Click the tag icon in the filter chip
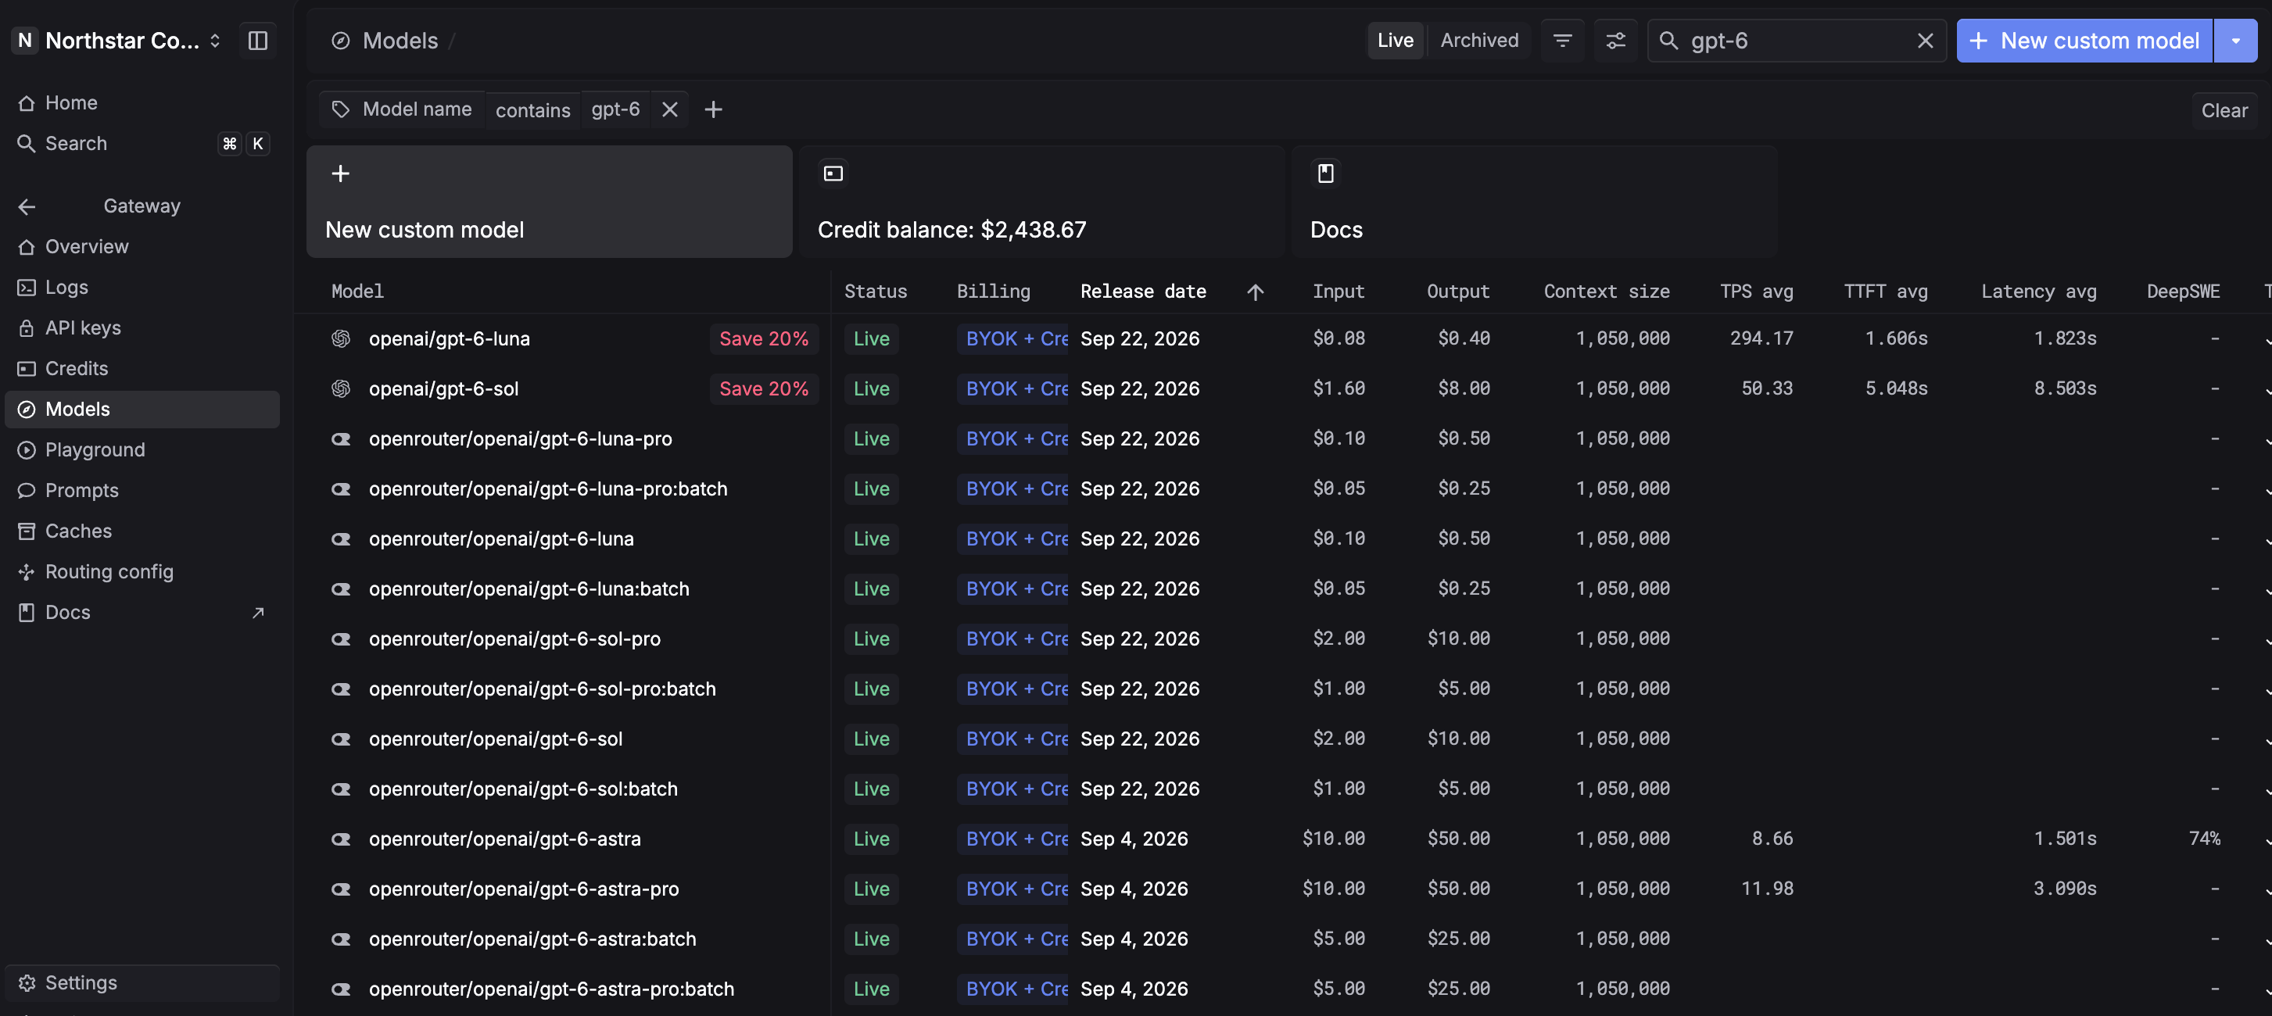 click(340, 109)
